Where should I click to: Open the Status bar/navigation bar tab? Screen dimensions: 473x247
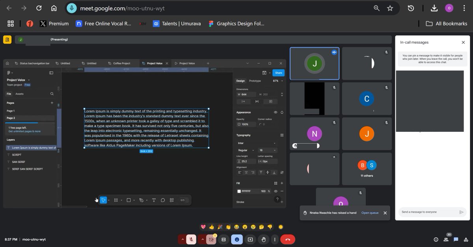tap(32, 63)
